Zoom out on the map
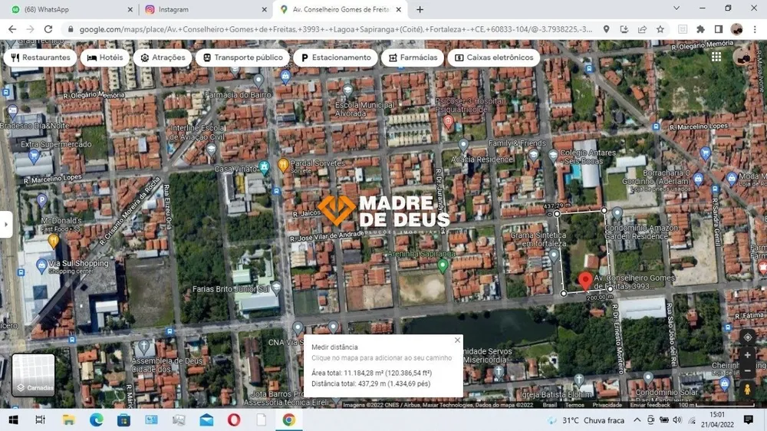The image size is (767, 431). tap(747, 370)
